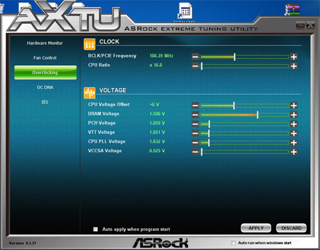The image size is (320, 250).
Task: Click the +0 V offset value
Action: [x=154, y=104]
